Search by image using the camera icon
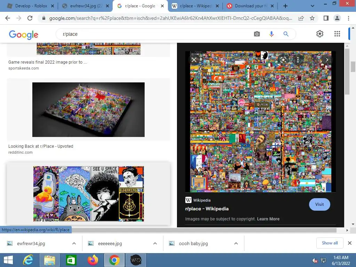 pyautogui.click(x=257, y=34)
